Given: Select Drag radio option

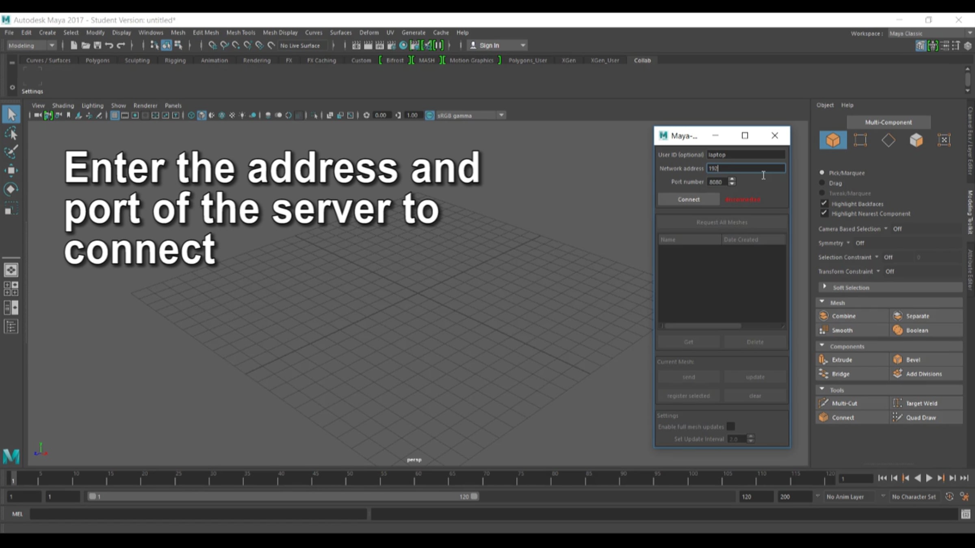Looking at the screenshot, I should click(822, 183).
